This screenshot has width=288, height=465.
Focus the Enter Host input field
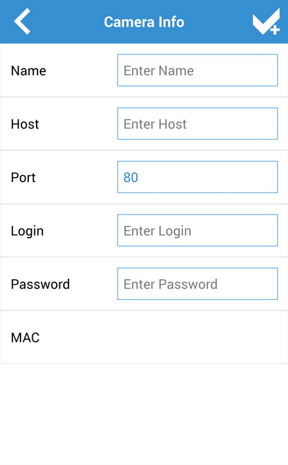197,123
